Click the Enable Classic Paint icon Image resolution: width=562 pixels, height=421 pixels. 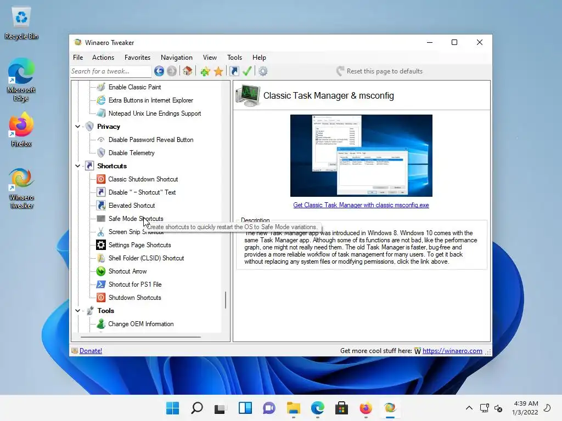click(101, 87)
